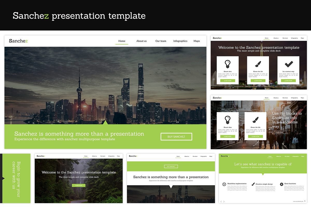Select Infographics on the city street slide

(x=294, y=98)
